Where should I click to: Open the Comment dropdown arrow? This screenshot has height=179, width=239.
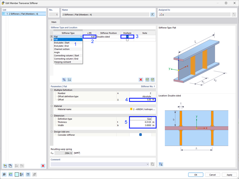pyautogui.click(x=147, y=164)
